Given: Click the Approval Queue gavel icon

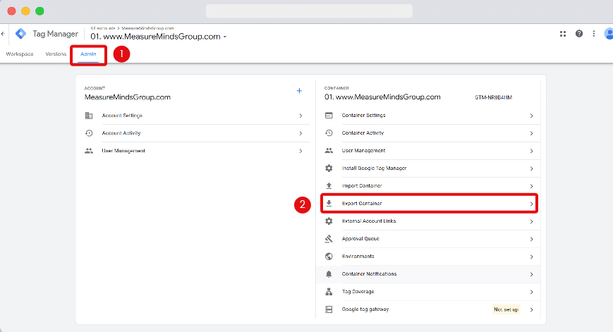Looking at the screenshot, I should tap(329, 239).
